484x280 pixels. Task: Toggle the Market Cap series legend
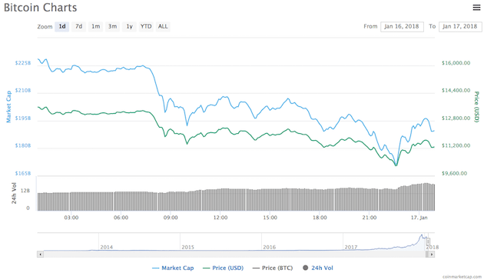click(x=173, y=268)
